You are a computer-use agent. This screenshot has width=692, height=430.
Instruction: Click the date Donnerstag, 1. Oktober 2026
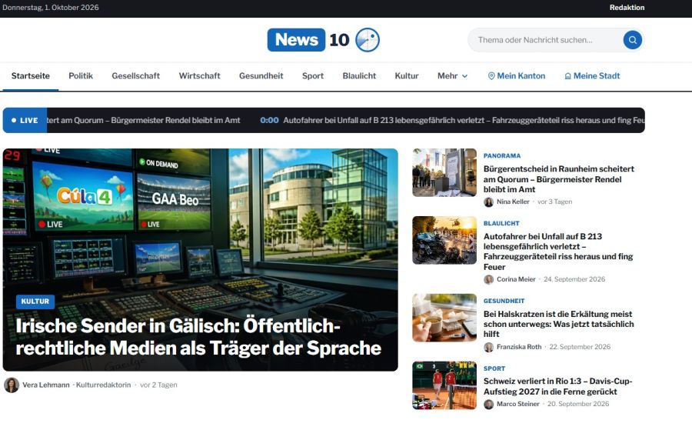[50, 8]
